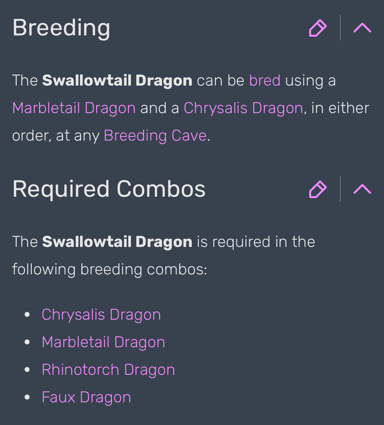This screenshot has width=384, height=425.
Task: Click the Required Combos heading text
Action: [109, 189]
